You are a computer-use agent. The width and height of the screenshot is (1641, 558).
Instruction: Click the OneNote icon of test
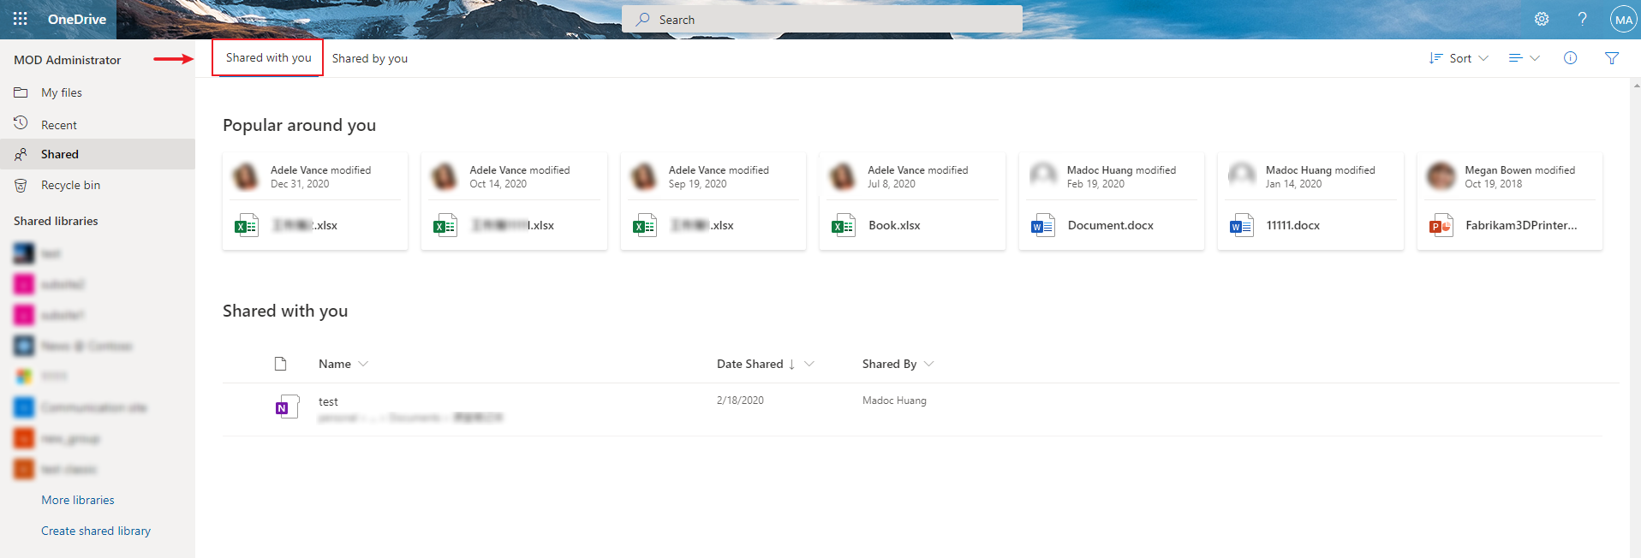point(287,407)
